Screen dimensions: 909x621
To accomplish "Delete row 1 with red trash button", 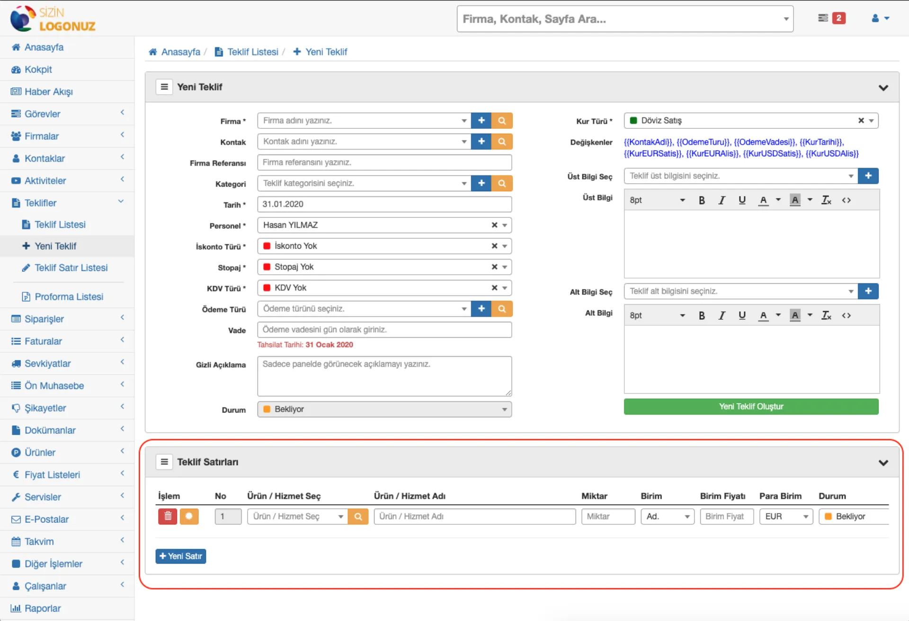I will [x=168, y=516].
